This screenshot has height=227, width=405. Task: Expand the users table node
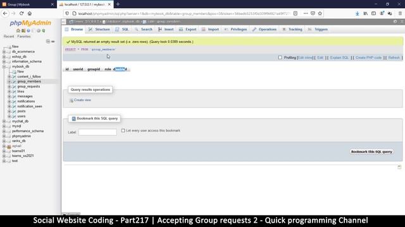[9, 116]
